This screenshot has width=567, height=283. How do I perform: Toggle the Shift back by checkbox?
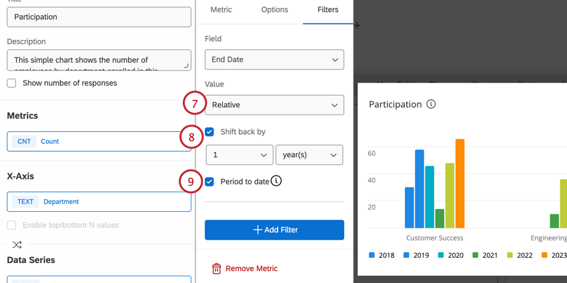tap(209, 132)
